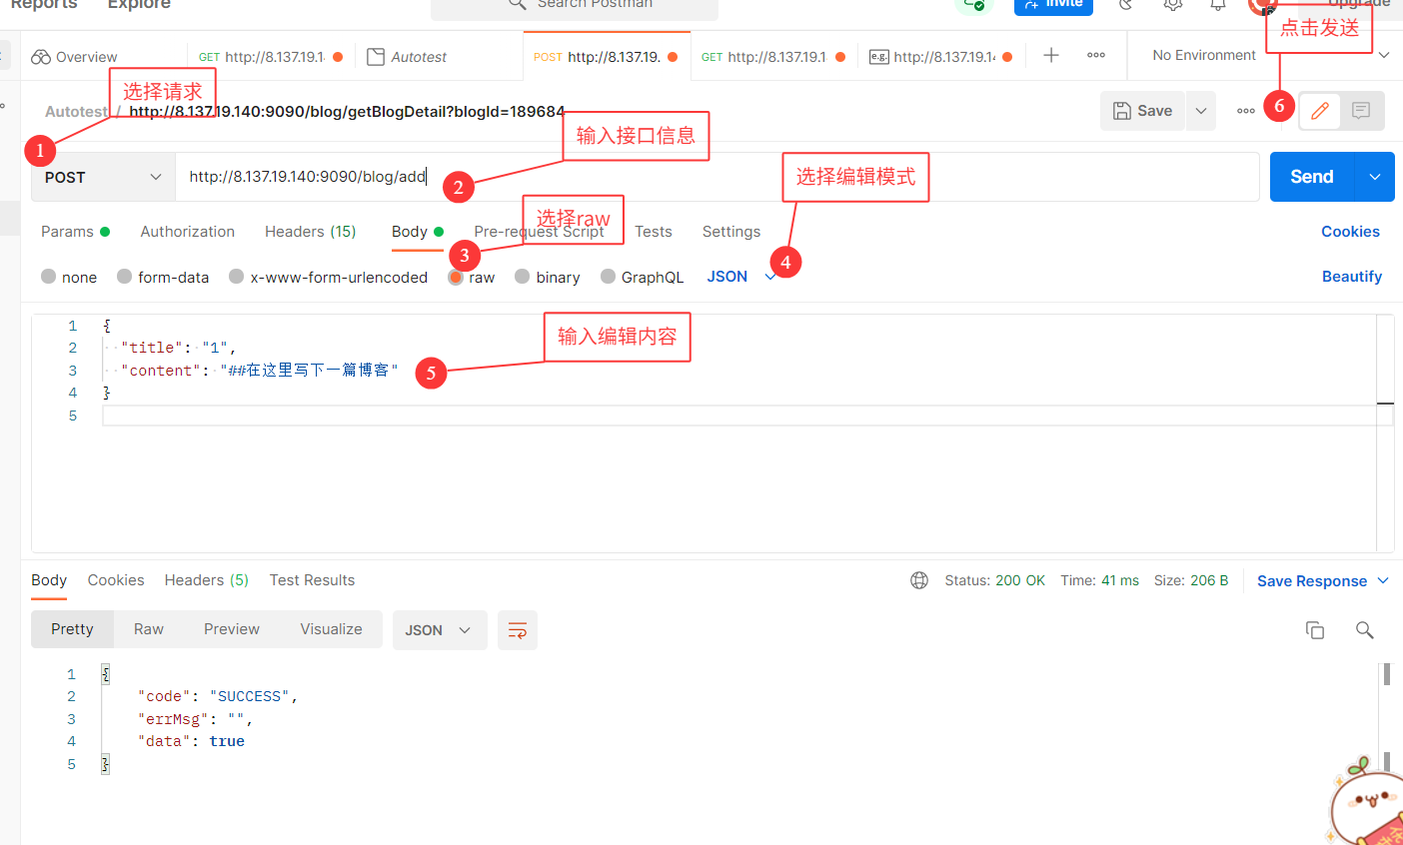Click the "title": "1" line in the body editor
The height and width of the screenshot is (845, 1403).
pos(179,348)
